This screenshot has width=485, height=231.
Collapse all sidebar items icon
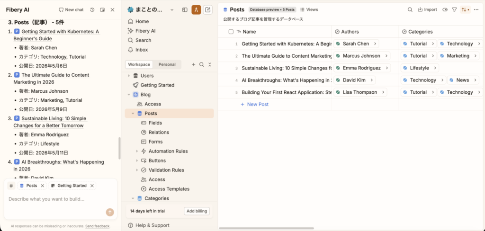(210, 65)
